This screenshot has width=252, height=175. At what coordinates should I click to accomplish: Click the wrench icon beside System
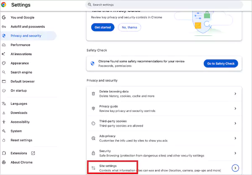click(4, 131)
